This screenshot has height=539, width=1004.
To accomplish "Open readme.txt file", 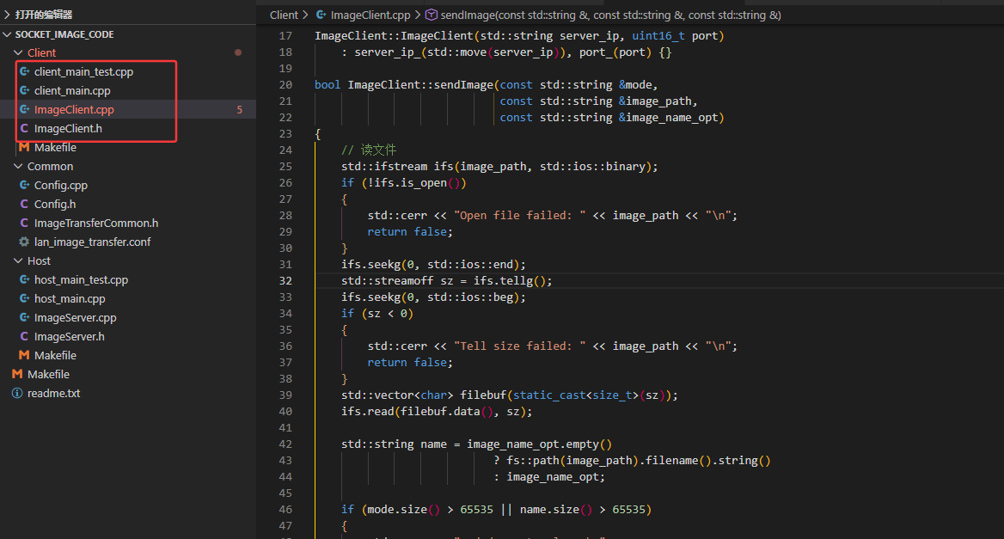I will (54, 393).
